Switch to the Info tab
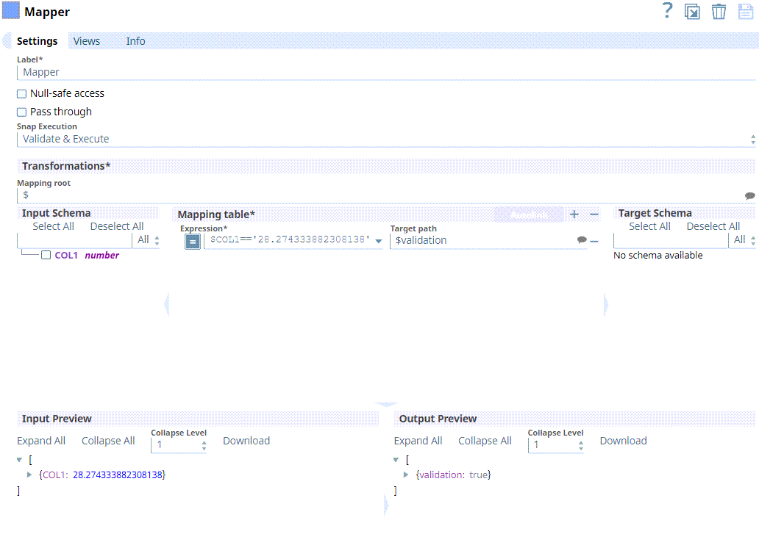 [135, 41]
